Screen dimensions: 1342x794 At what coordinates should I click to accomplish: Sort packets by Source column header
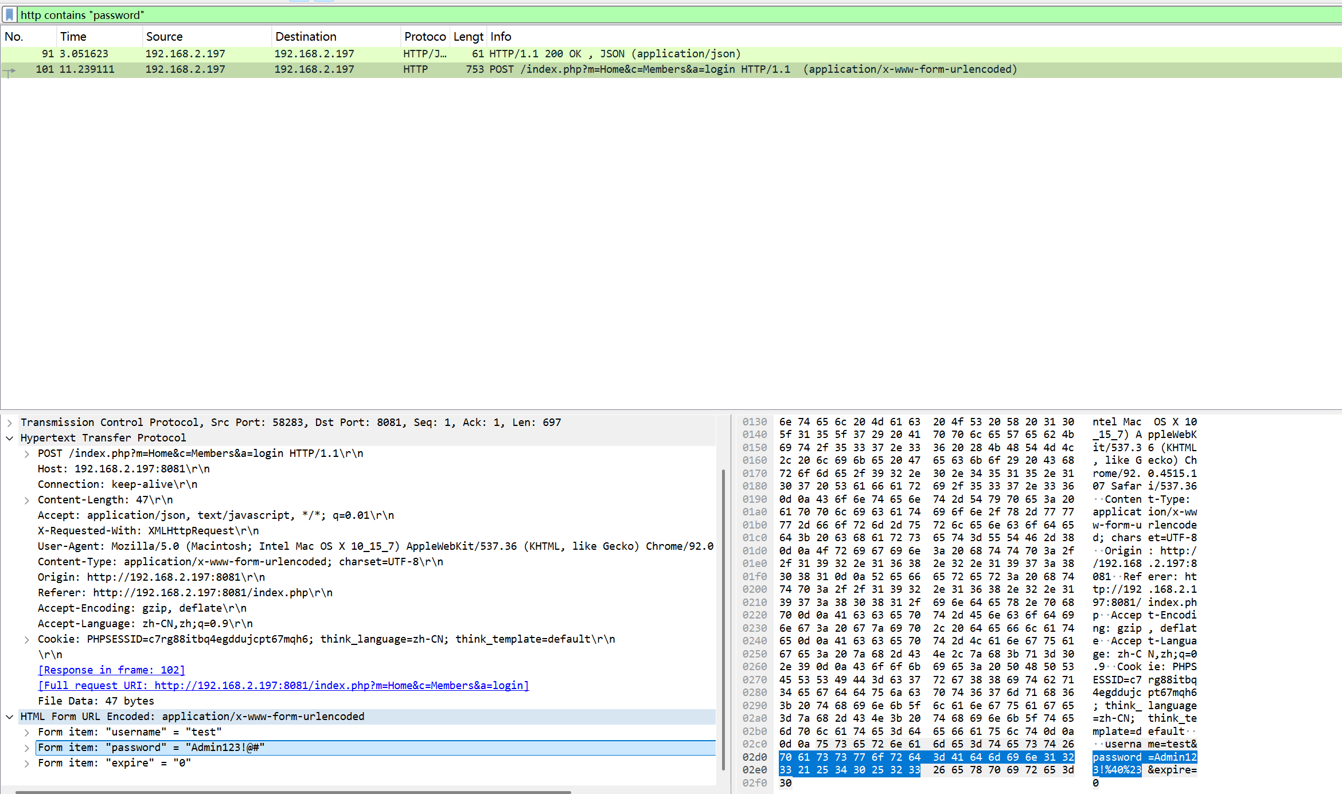(x=165, y=37)
